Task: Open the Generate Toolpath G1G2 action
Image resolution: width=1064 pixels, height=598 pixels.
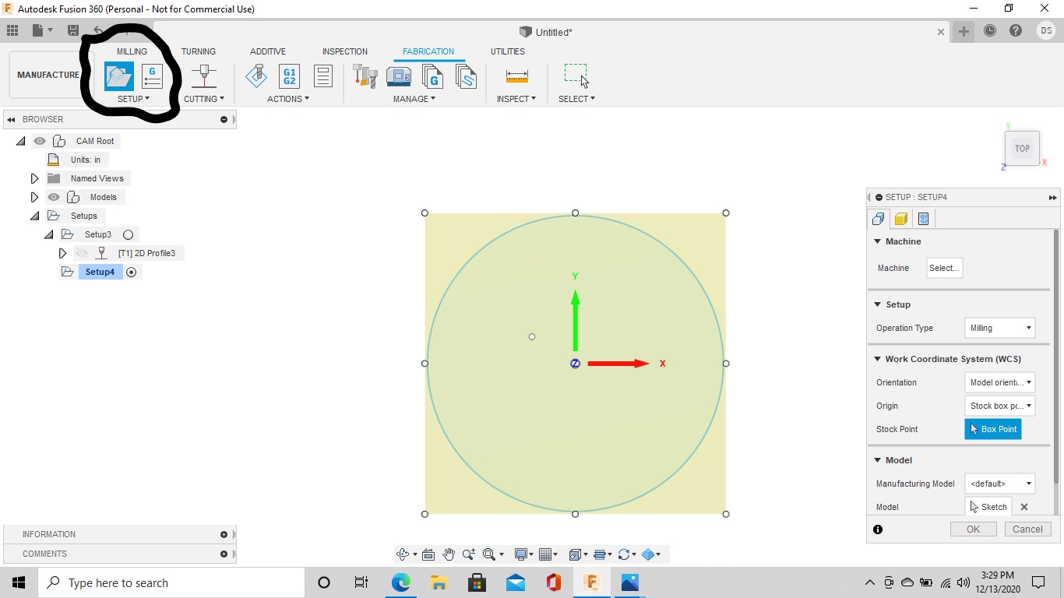Action: click(x=288, y=76)
